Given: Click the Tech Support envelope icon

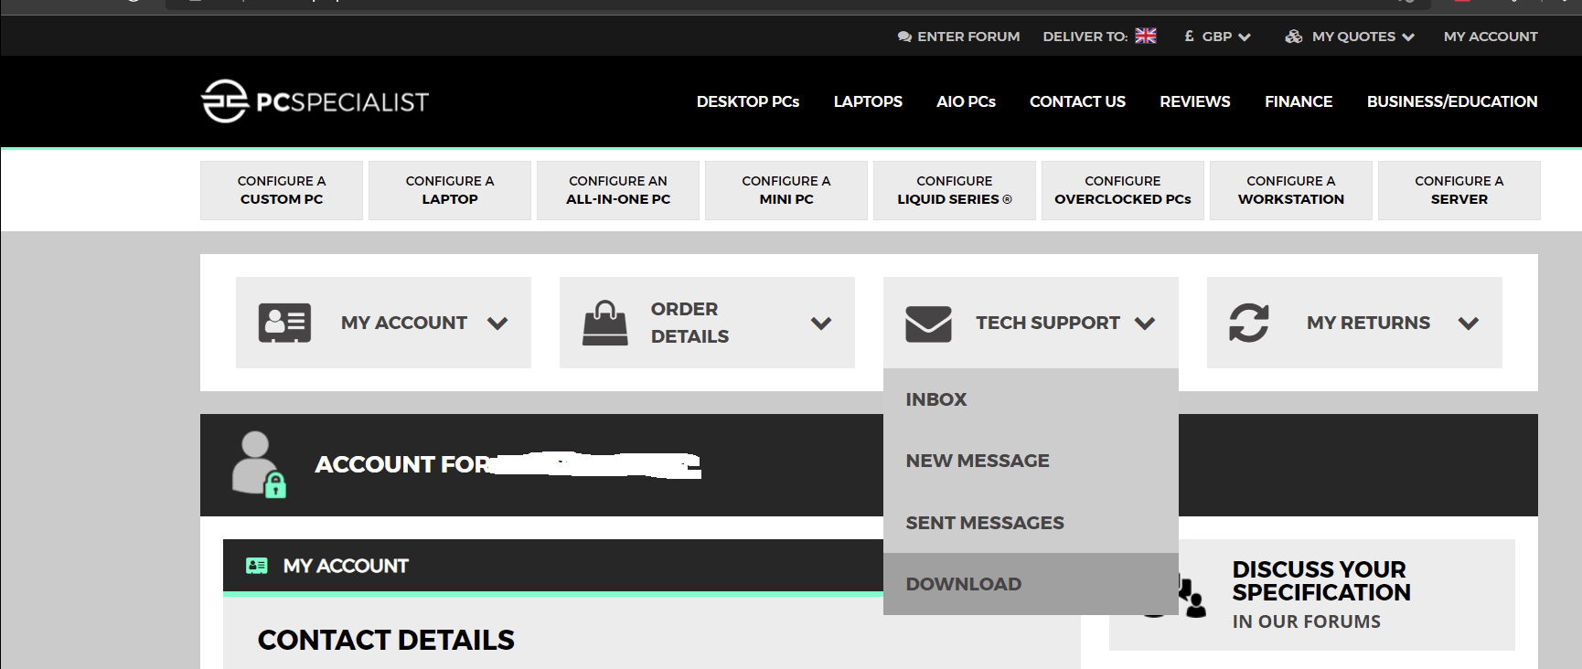Looking at the screenshot, I should [x=928, y=324].
